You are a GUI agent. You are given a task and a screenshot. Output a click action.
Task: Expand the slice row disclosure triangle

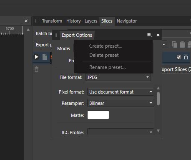(x=37, y=57)
